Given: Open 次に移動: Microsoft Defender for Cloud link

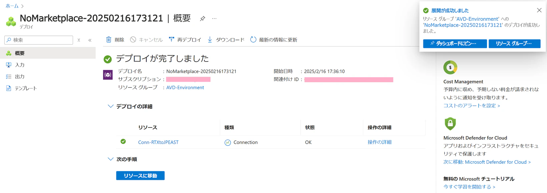Looking at the screenshot, I should pos(487,162).
